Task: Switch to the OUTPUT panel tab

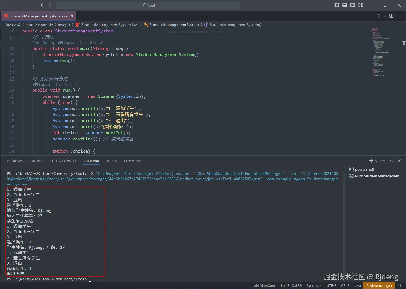Action: 37,161
